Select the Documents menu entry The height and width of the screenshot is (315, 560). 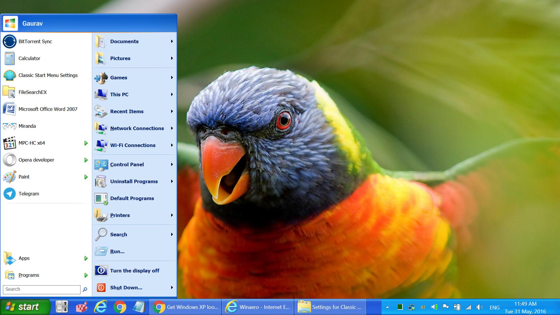click(x=124, y=41)
